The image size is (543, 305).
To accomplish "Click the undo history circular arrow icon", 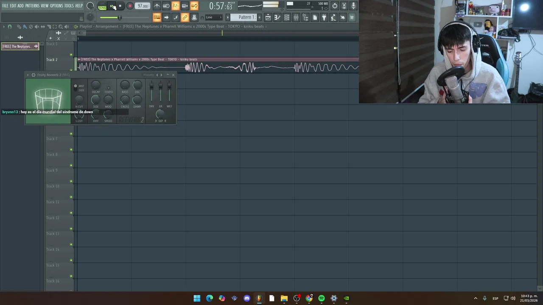I will click(x=335, y=6).
